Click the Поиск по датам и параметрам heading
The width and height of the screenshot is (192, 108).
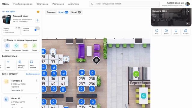coord(22,40)
